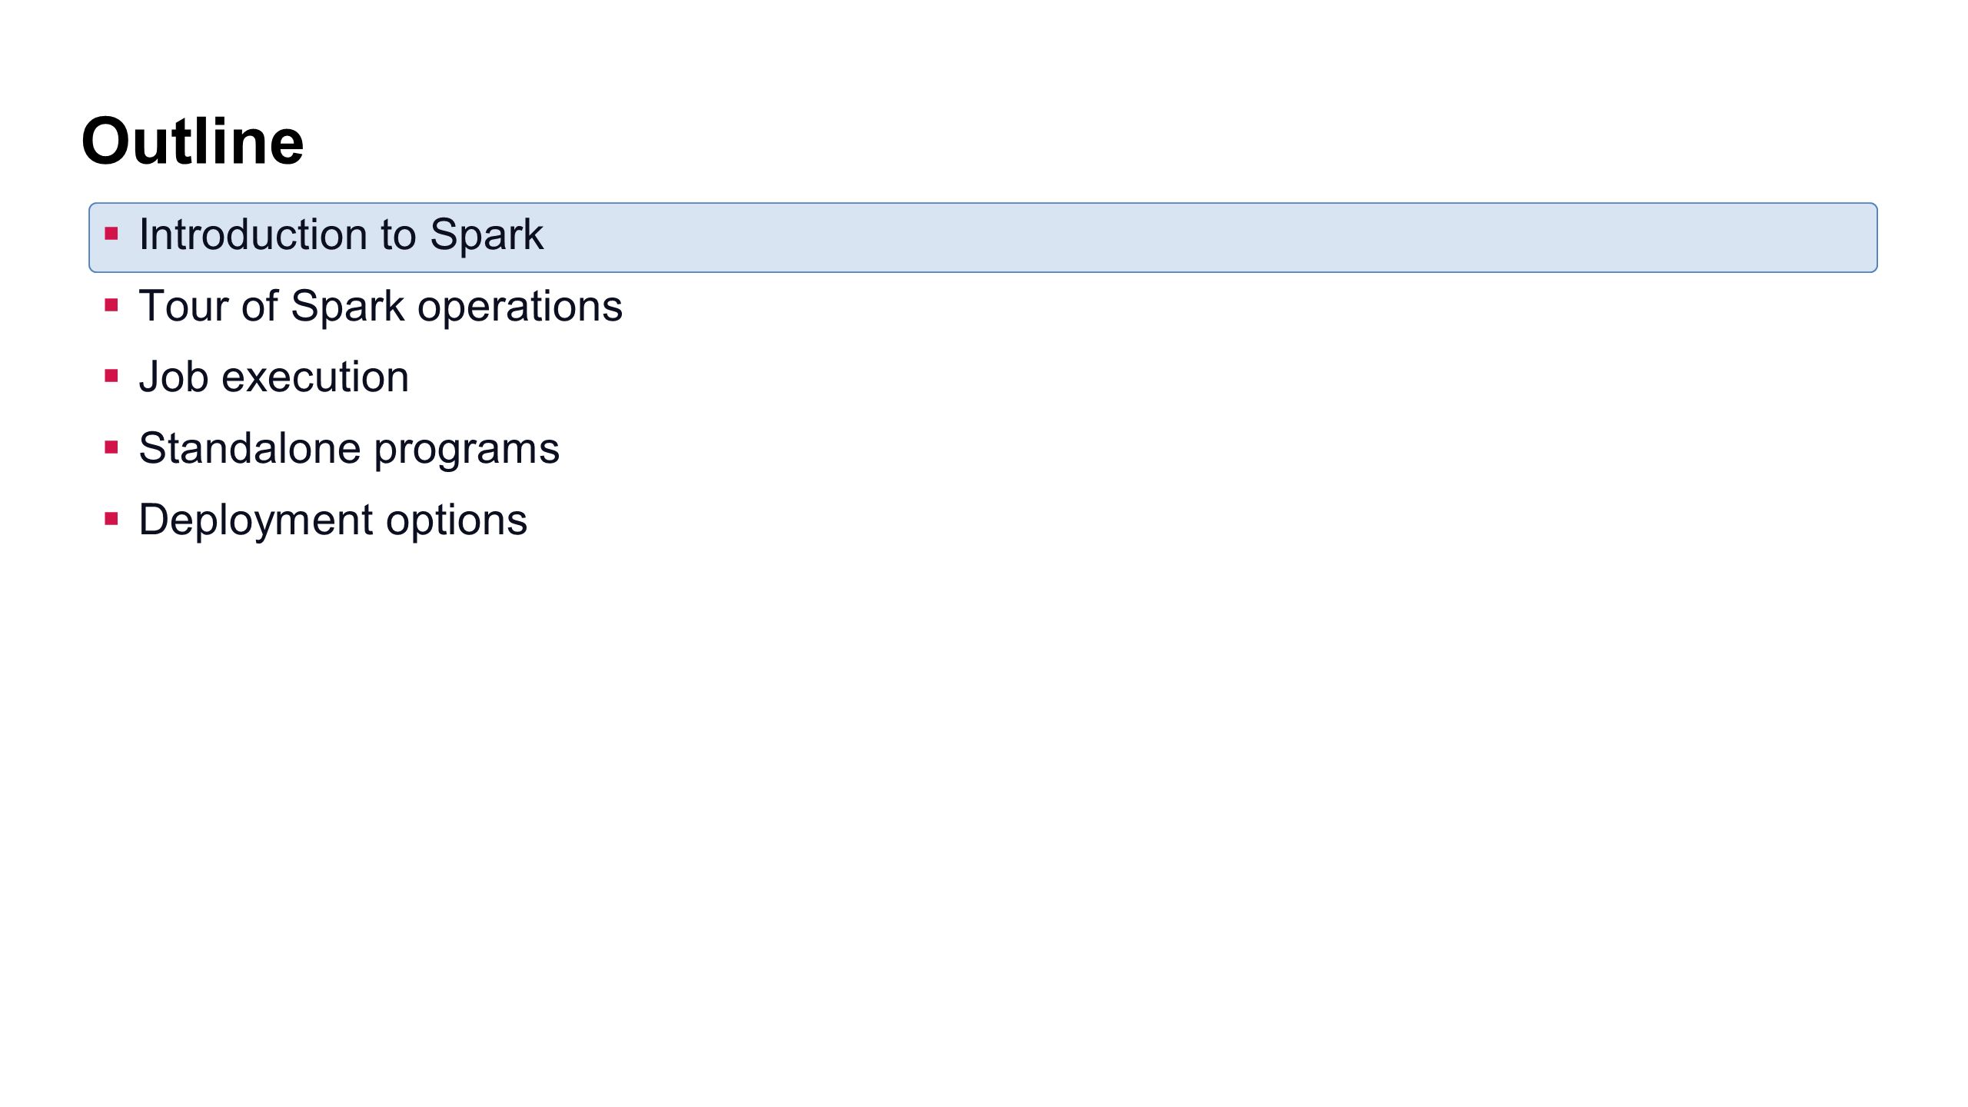
Task: Click red bullet marker beside Job execution
Action: pos(111,376)
